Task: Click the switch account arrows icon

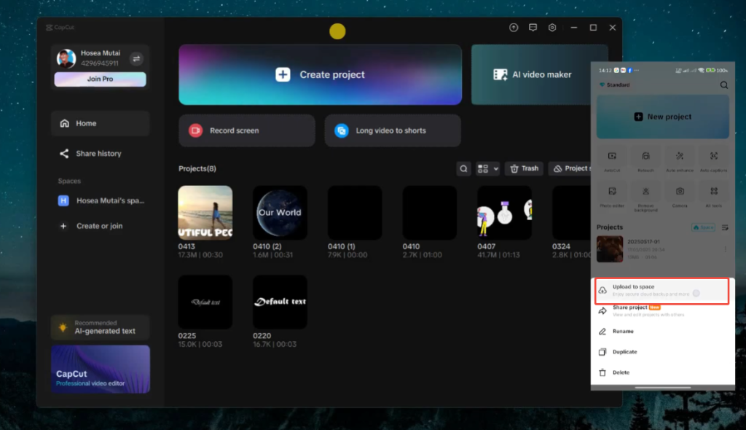Action: 136,58
